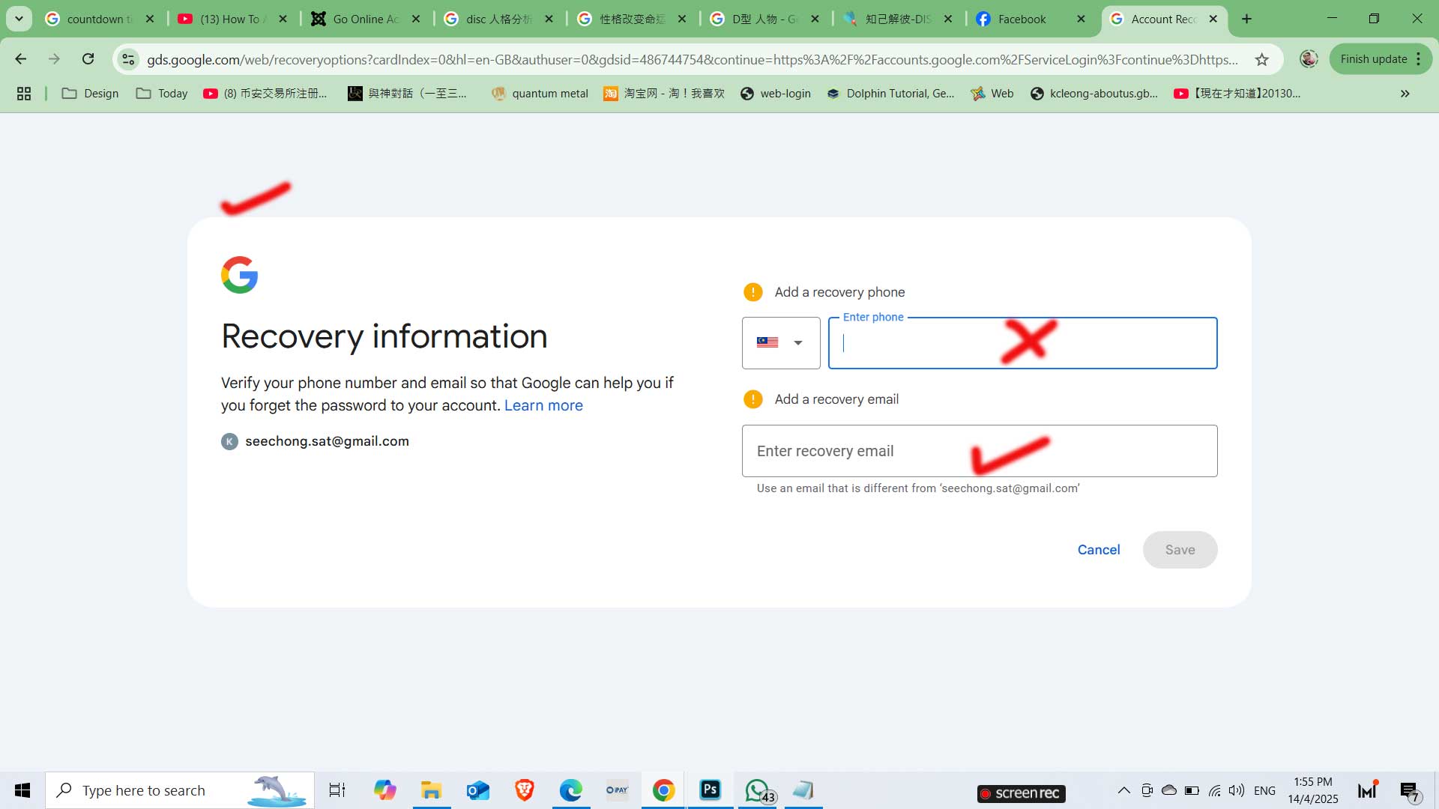Viewport: 1439px width, 809px height.
Task: Click the seechong.sat@gmail.com account label
Action: pos(327,441)
